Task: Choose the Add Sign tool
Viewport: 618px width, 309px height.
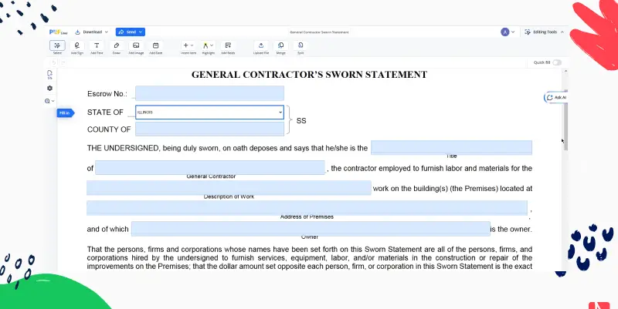Action: click(76, 47)
